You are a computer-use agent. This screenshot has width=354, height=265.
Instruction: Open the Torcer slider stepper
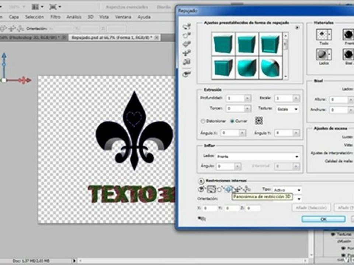(247, 109)
